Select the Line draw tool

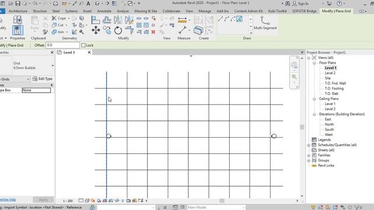click(x=220, y=19)
